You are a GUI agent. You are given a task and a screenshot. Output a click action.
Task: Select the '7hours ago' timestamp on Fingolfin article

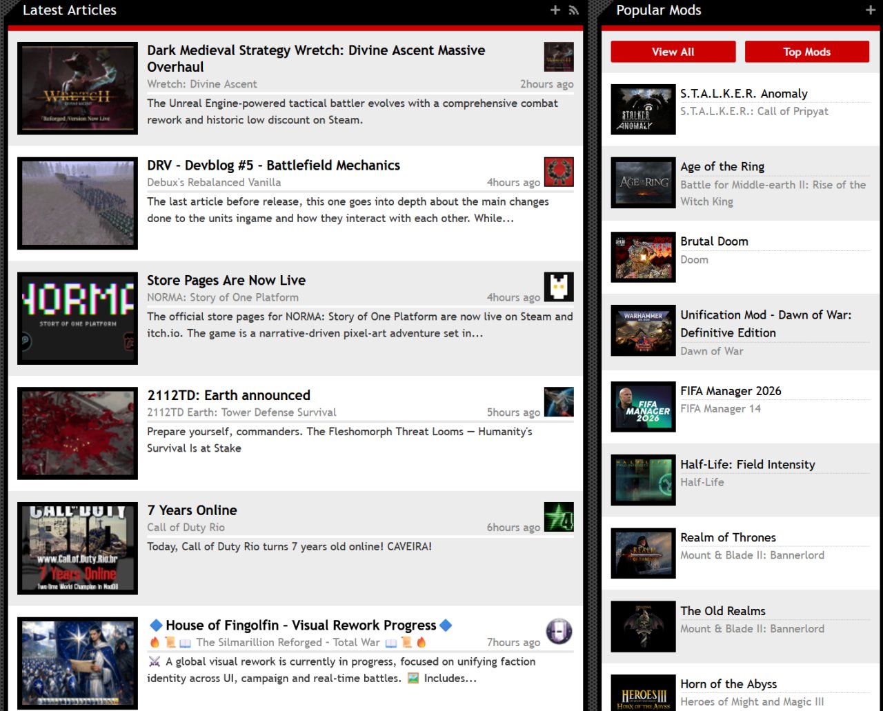coord(513,643)
